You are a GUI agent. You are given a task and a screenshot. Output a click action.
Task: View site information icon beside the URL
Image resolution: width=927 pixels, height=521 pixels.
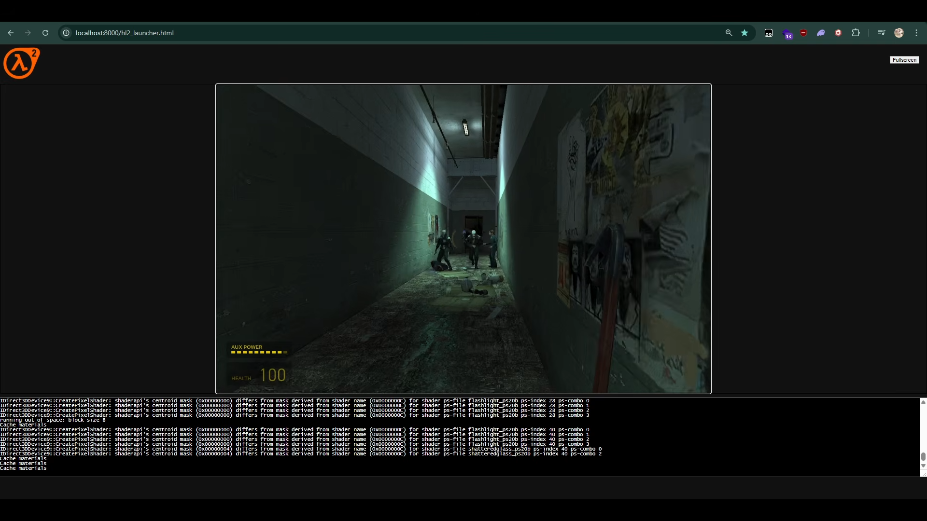tap(66, 33)
